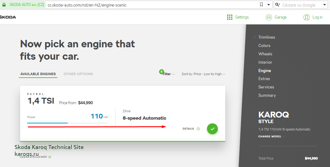Toggle the green checkmark engine selection
This screenshot has width=330, height=167.
pyautogui.click(x=212, y=129)
